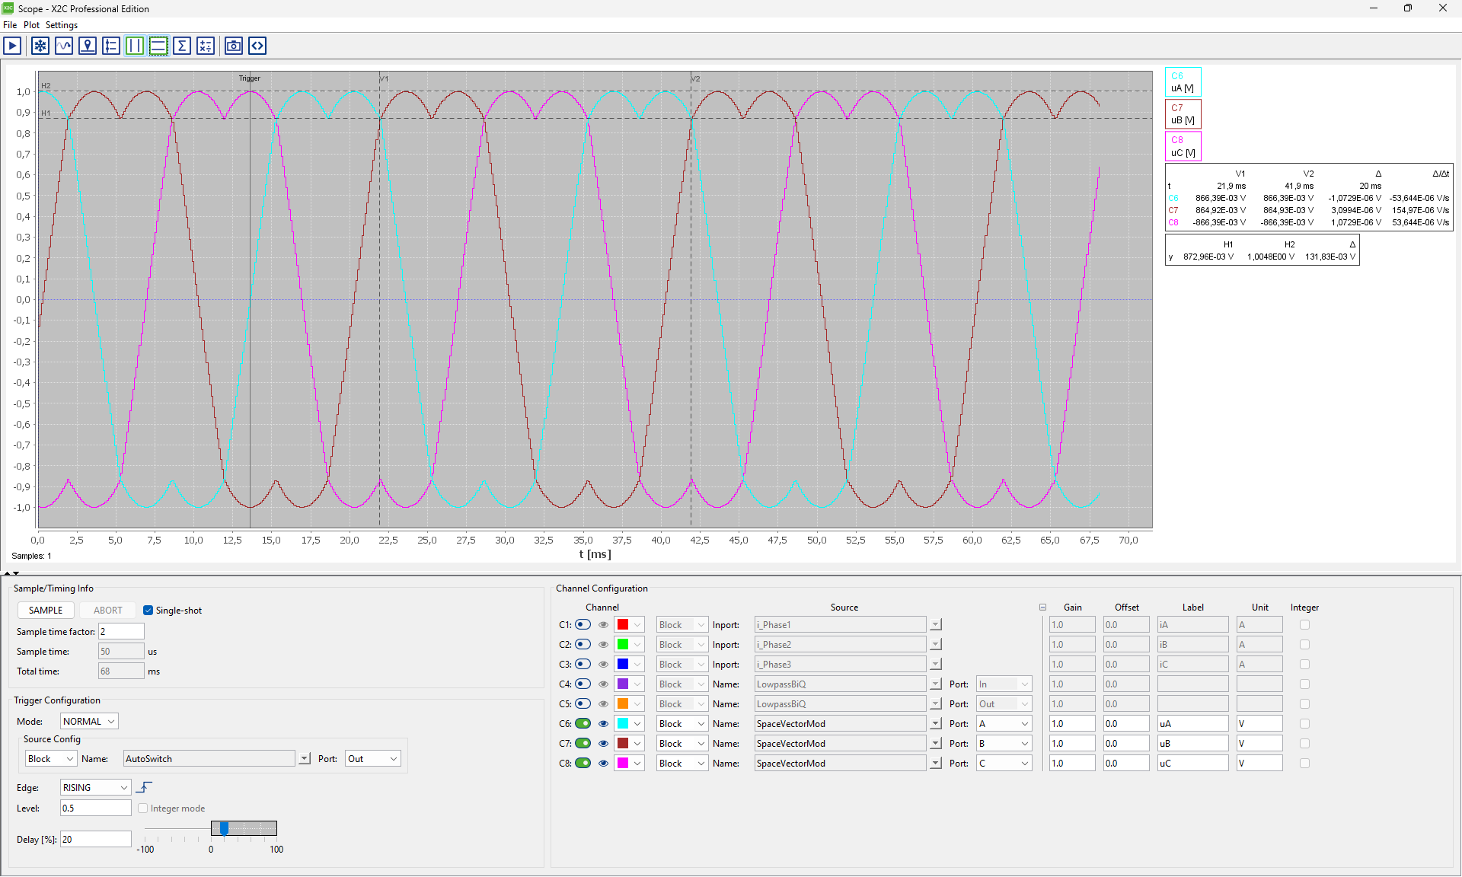This screenshot has height=877, width=1462.
Task: Toggle channel C7 enable switch
Action: pyautogui.click(x=583, y=743)
